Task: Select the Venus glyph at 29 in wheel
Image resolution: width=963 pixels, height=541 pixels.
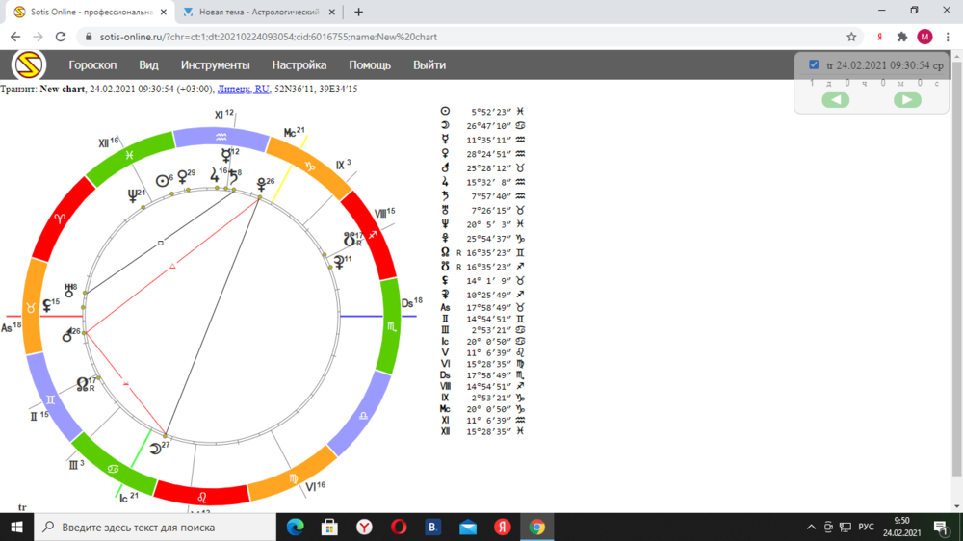Action: 182,178
